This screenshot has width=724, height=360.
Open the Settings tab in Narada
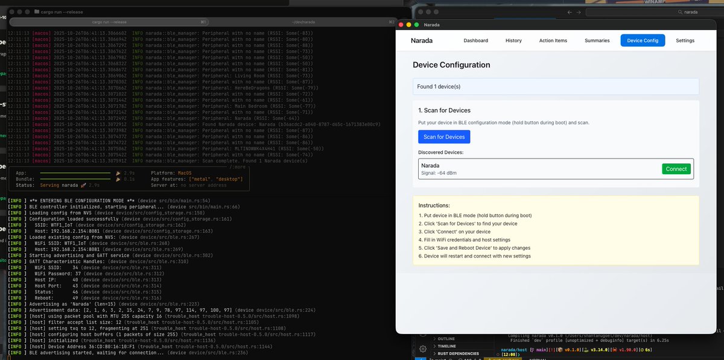click(x=685, y=40)
